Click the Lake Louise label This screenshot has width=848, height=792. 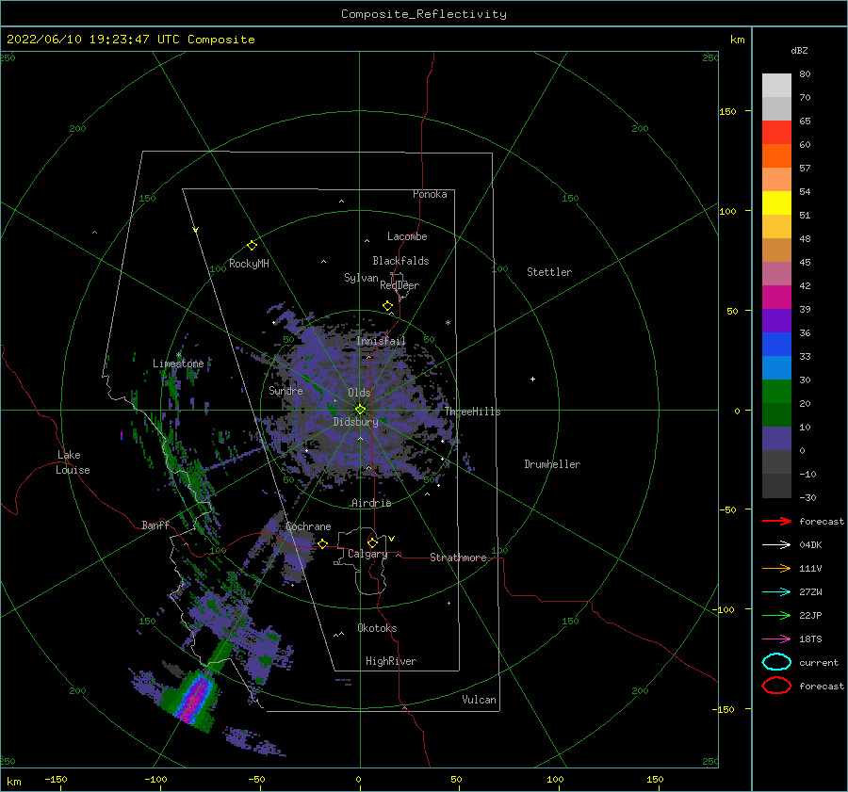73,462
